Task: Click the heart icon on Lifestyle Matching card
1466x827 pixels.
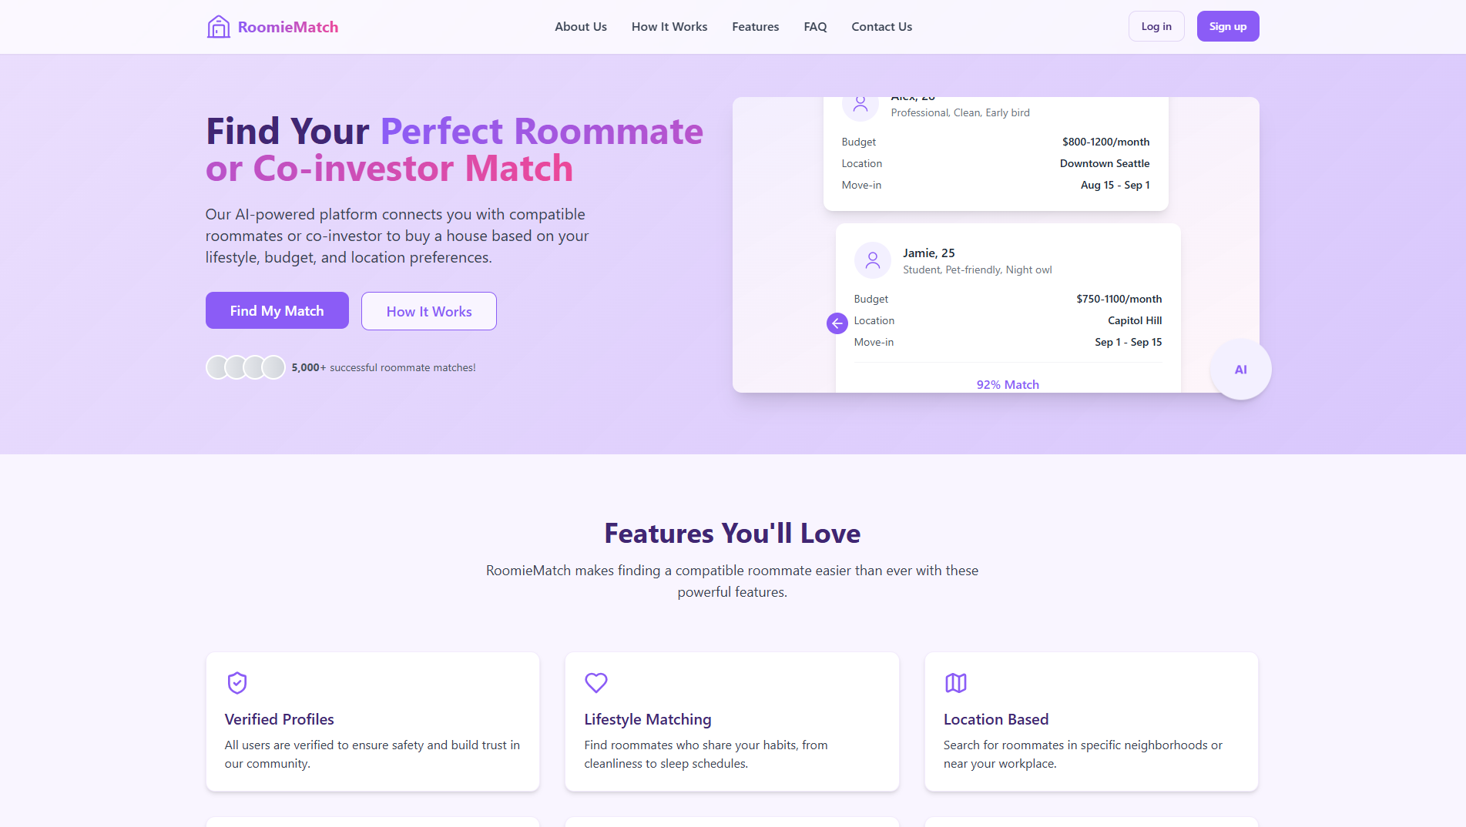Action: [x=595, y=683]
